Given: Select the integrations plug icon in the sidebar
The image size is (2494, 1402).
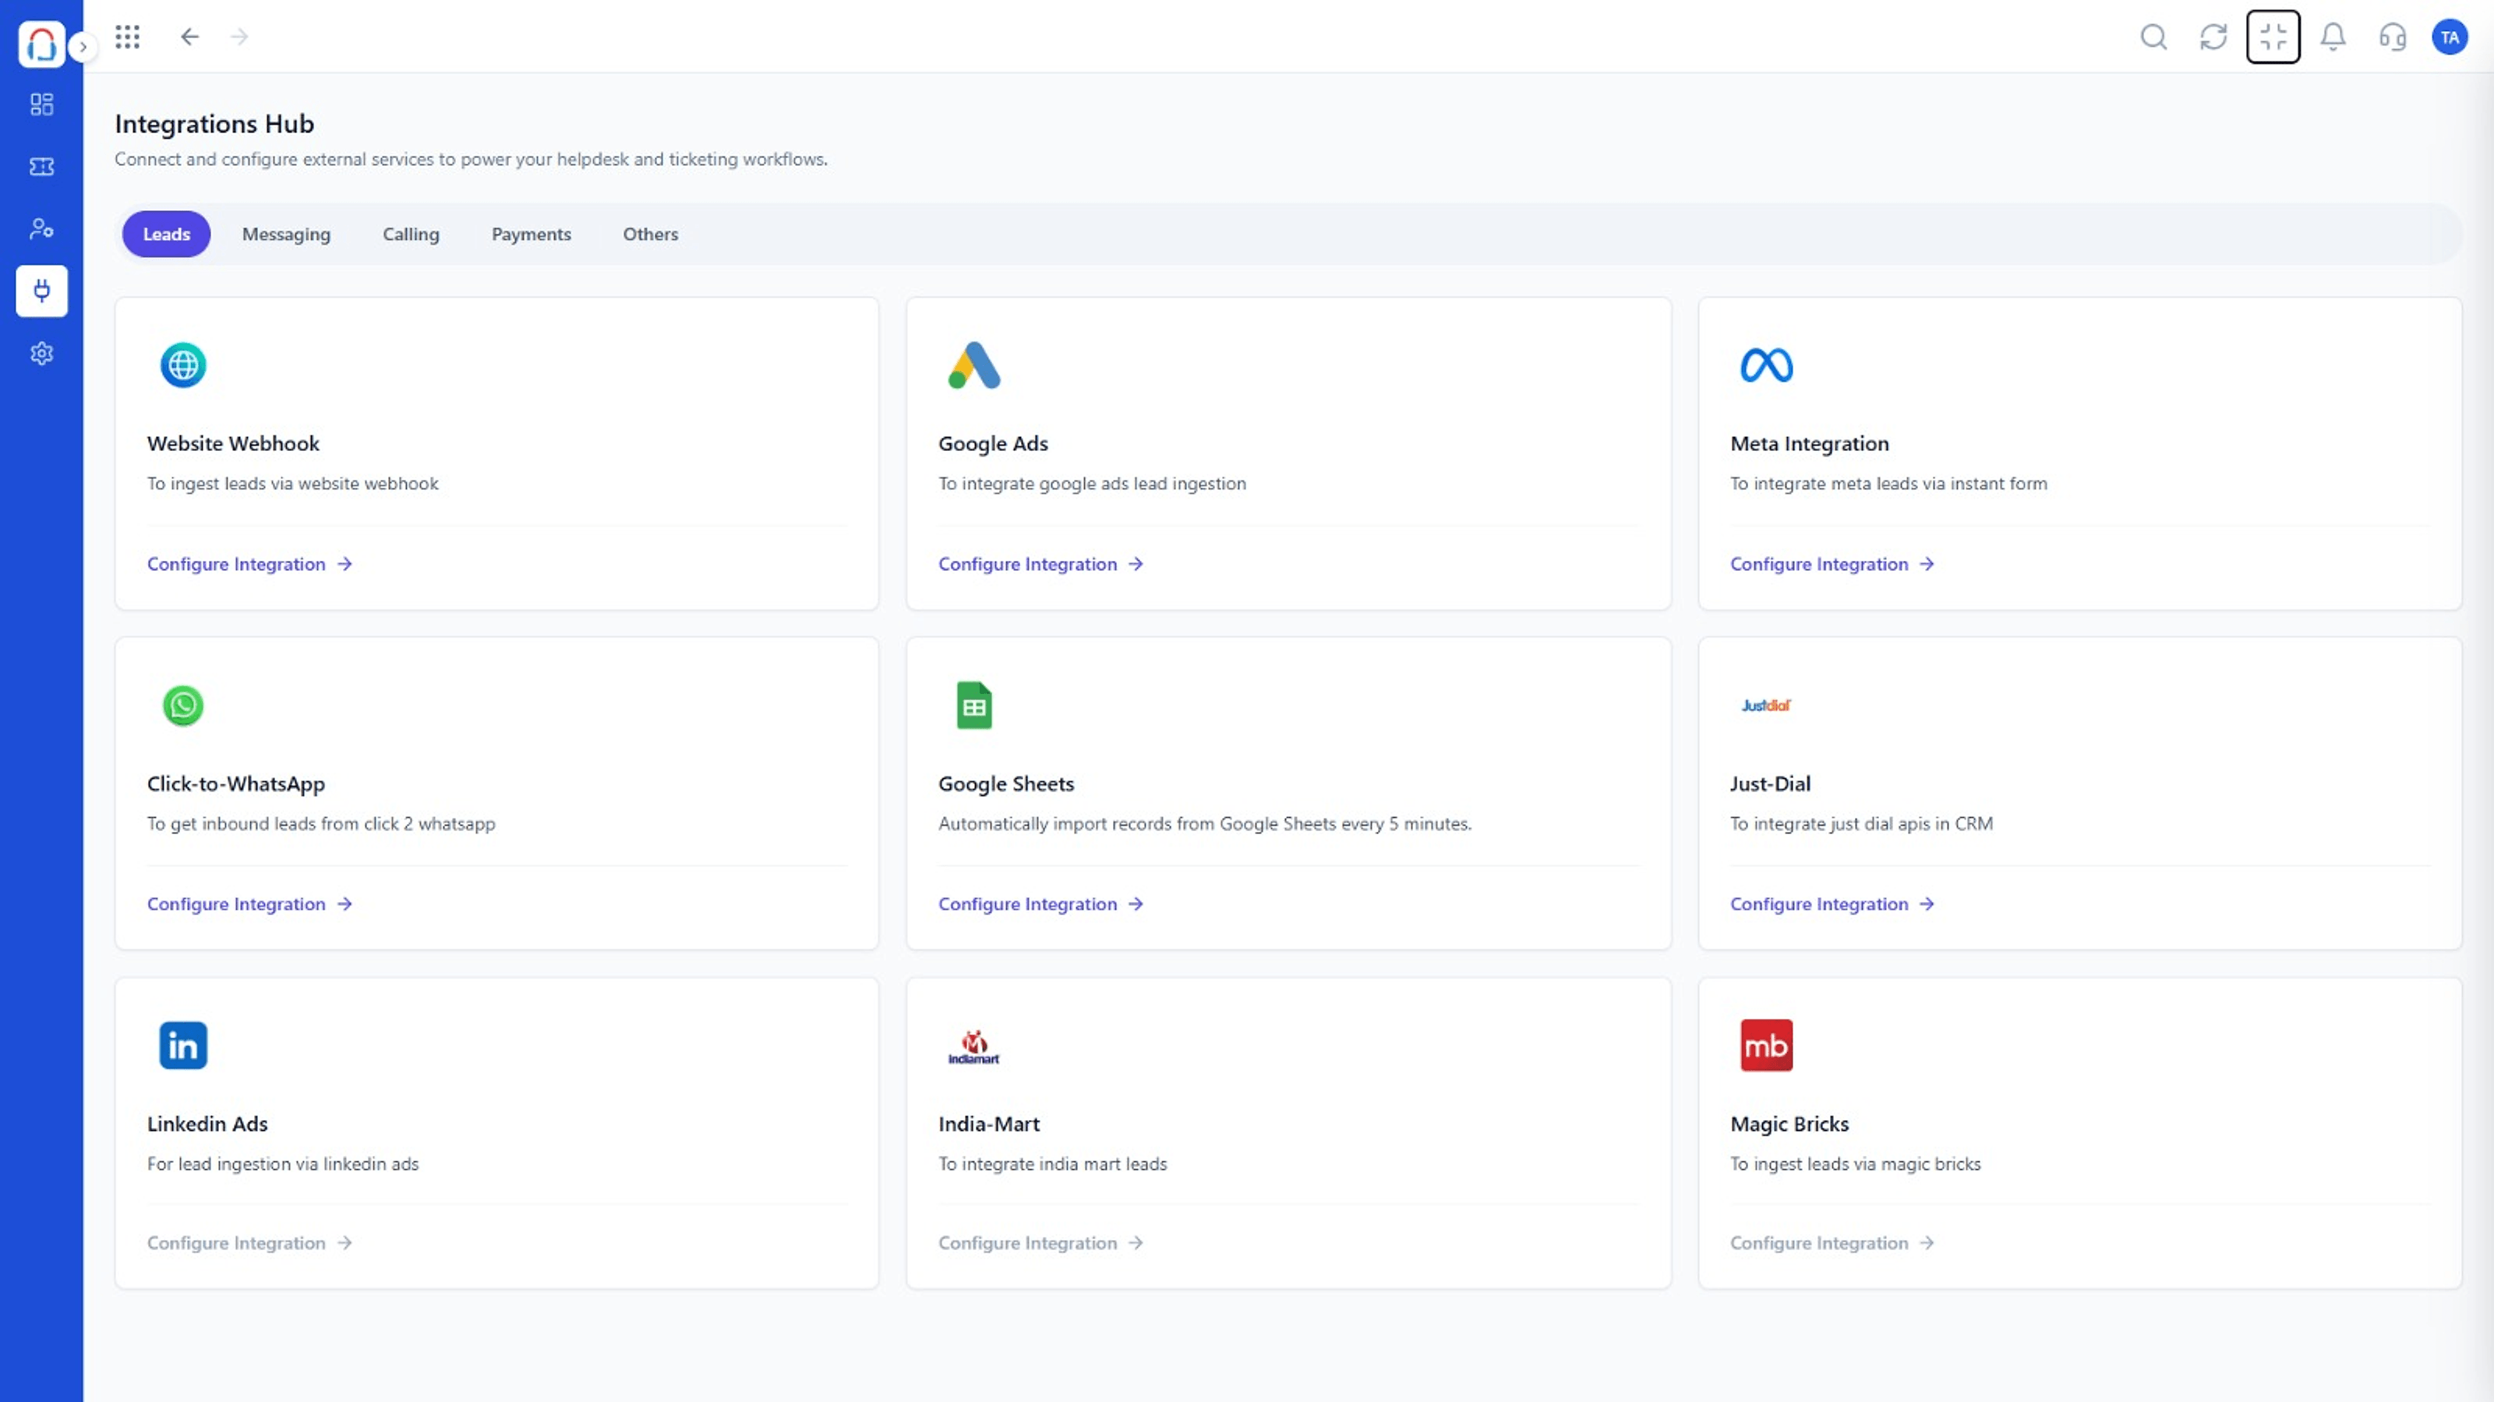Looking at the screenshot, I should [x=41, y=291].
